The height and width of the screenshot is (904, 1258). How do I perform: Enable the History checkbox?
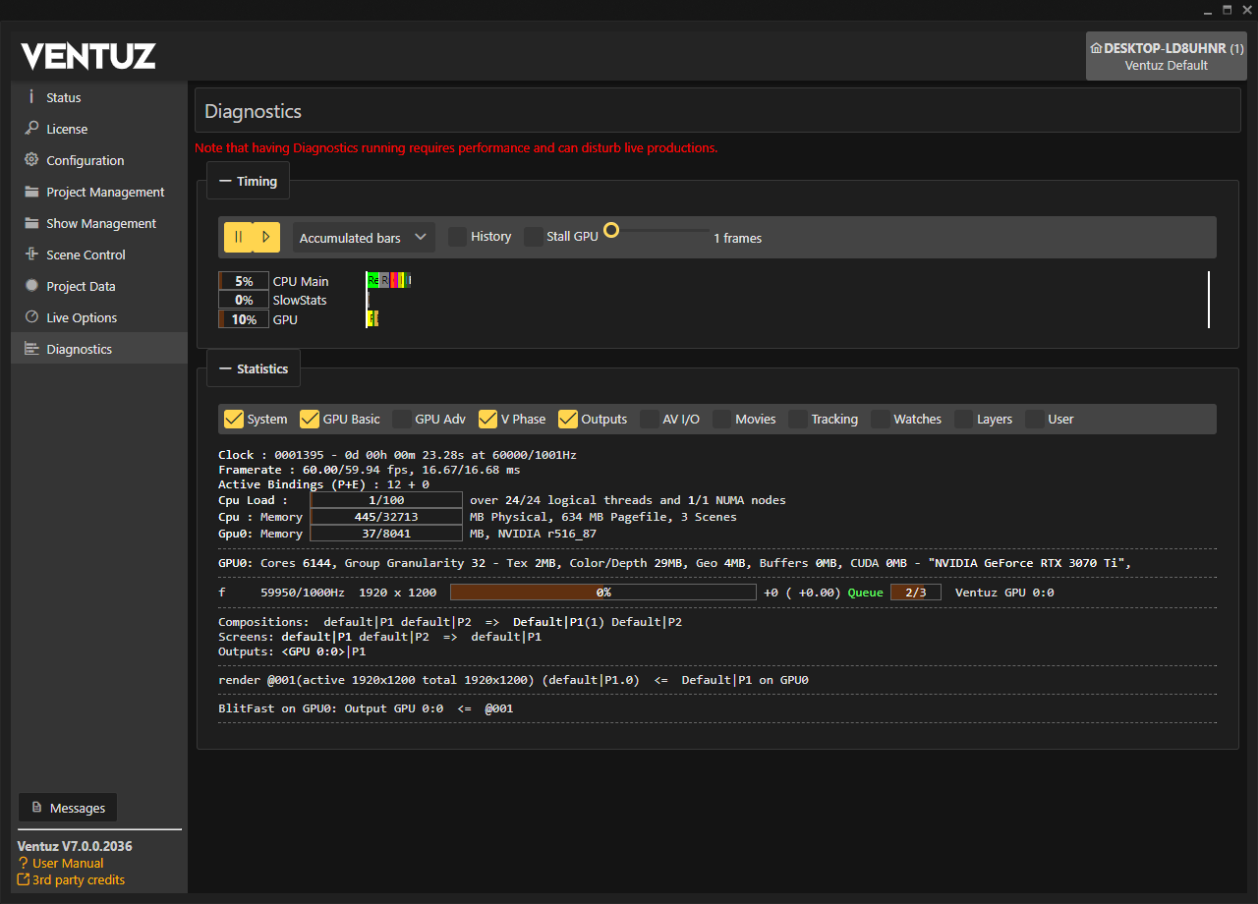[457, 237]
